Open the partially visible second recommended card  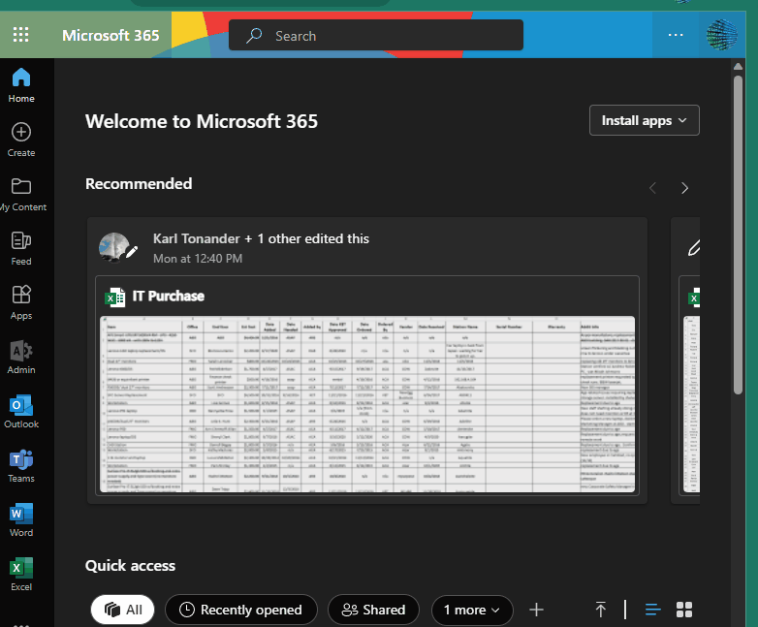(685, 361)
